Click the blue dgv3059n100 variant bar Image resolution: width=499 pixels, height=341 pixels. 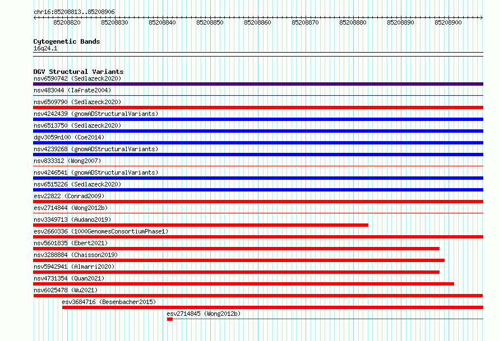coord(258,143)
